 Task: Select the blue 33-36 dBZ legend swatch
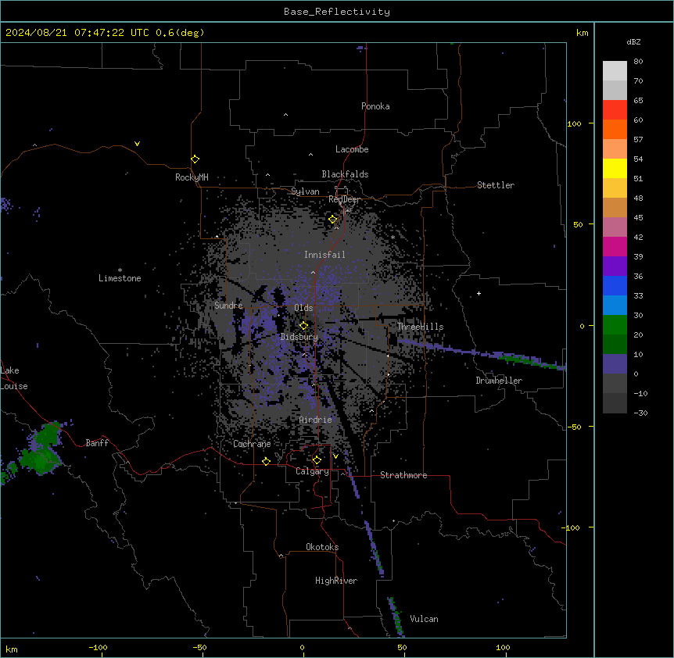[x=615, y=285]
